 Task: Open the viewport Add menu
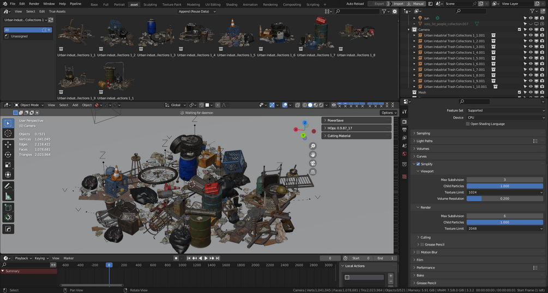point(75,105)
